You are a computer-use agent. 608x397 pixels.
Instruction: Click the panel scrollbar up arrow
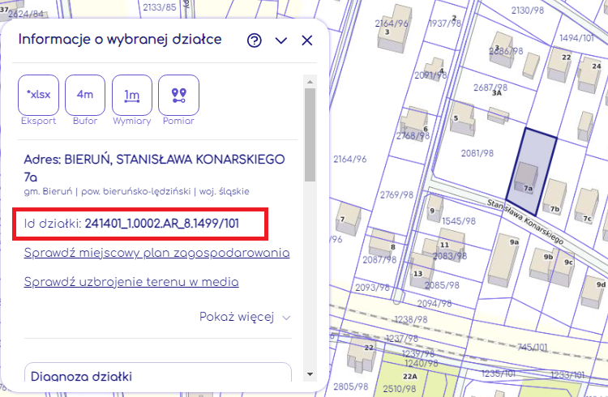pyautogui.click(x=310, y=82)
